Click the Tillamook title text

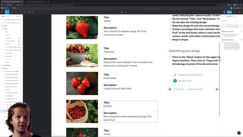tap(109, 52)
